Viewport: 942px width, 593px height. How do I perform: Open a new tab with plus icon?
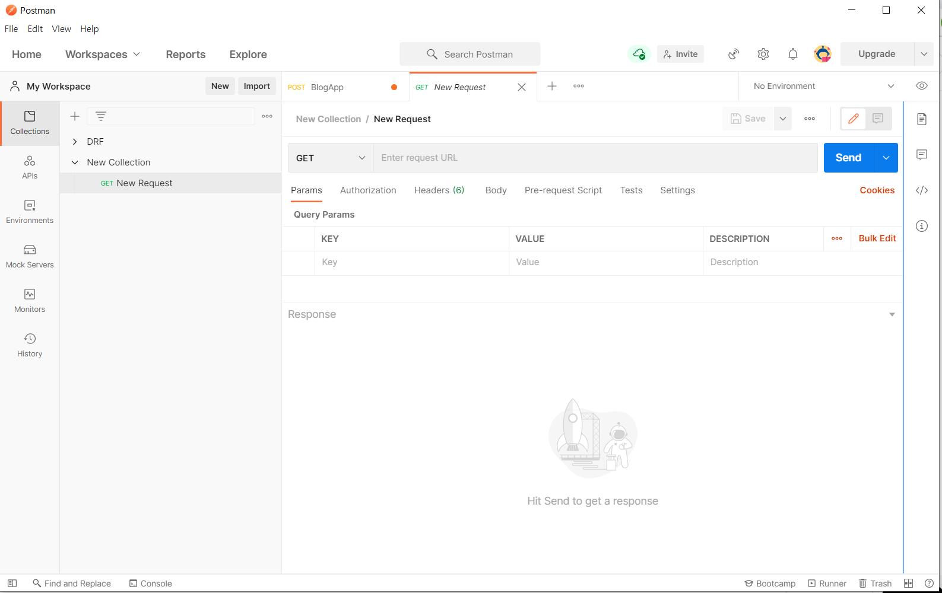pyautogui.click(x=552, y=86)
